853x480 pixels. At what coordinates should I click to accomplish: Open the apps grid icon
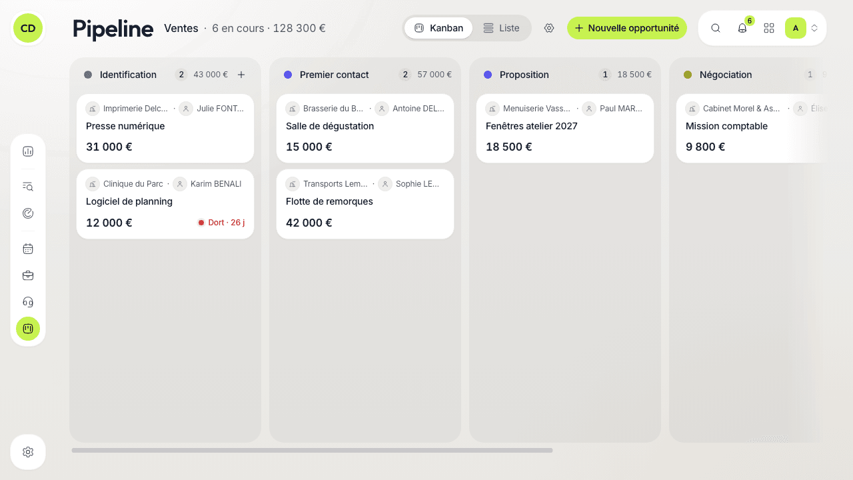click(x=769, y=28)
